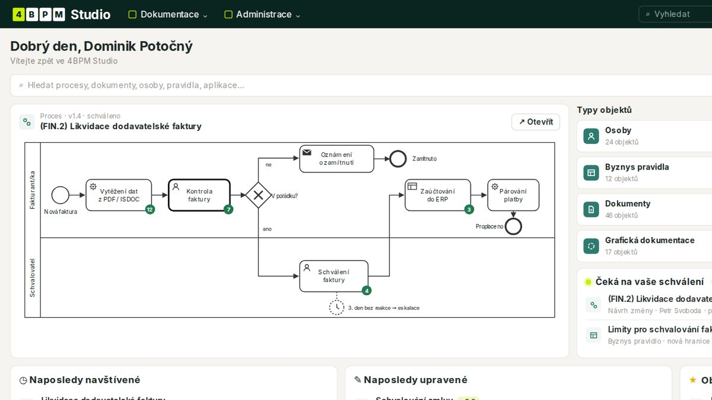Open the Dokumenty object type icon
712x400 pixels.
591,210
